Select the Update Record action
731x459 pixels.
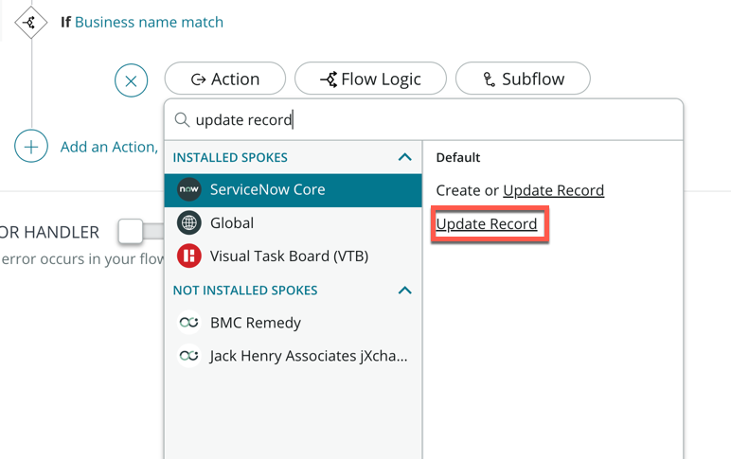[x=487, y=224]
